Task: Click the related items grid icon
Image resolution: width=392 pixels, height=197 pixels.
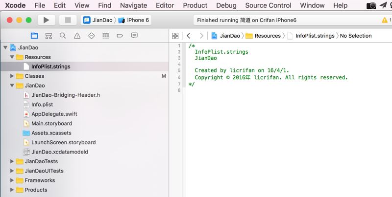Action: 175,36
